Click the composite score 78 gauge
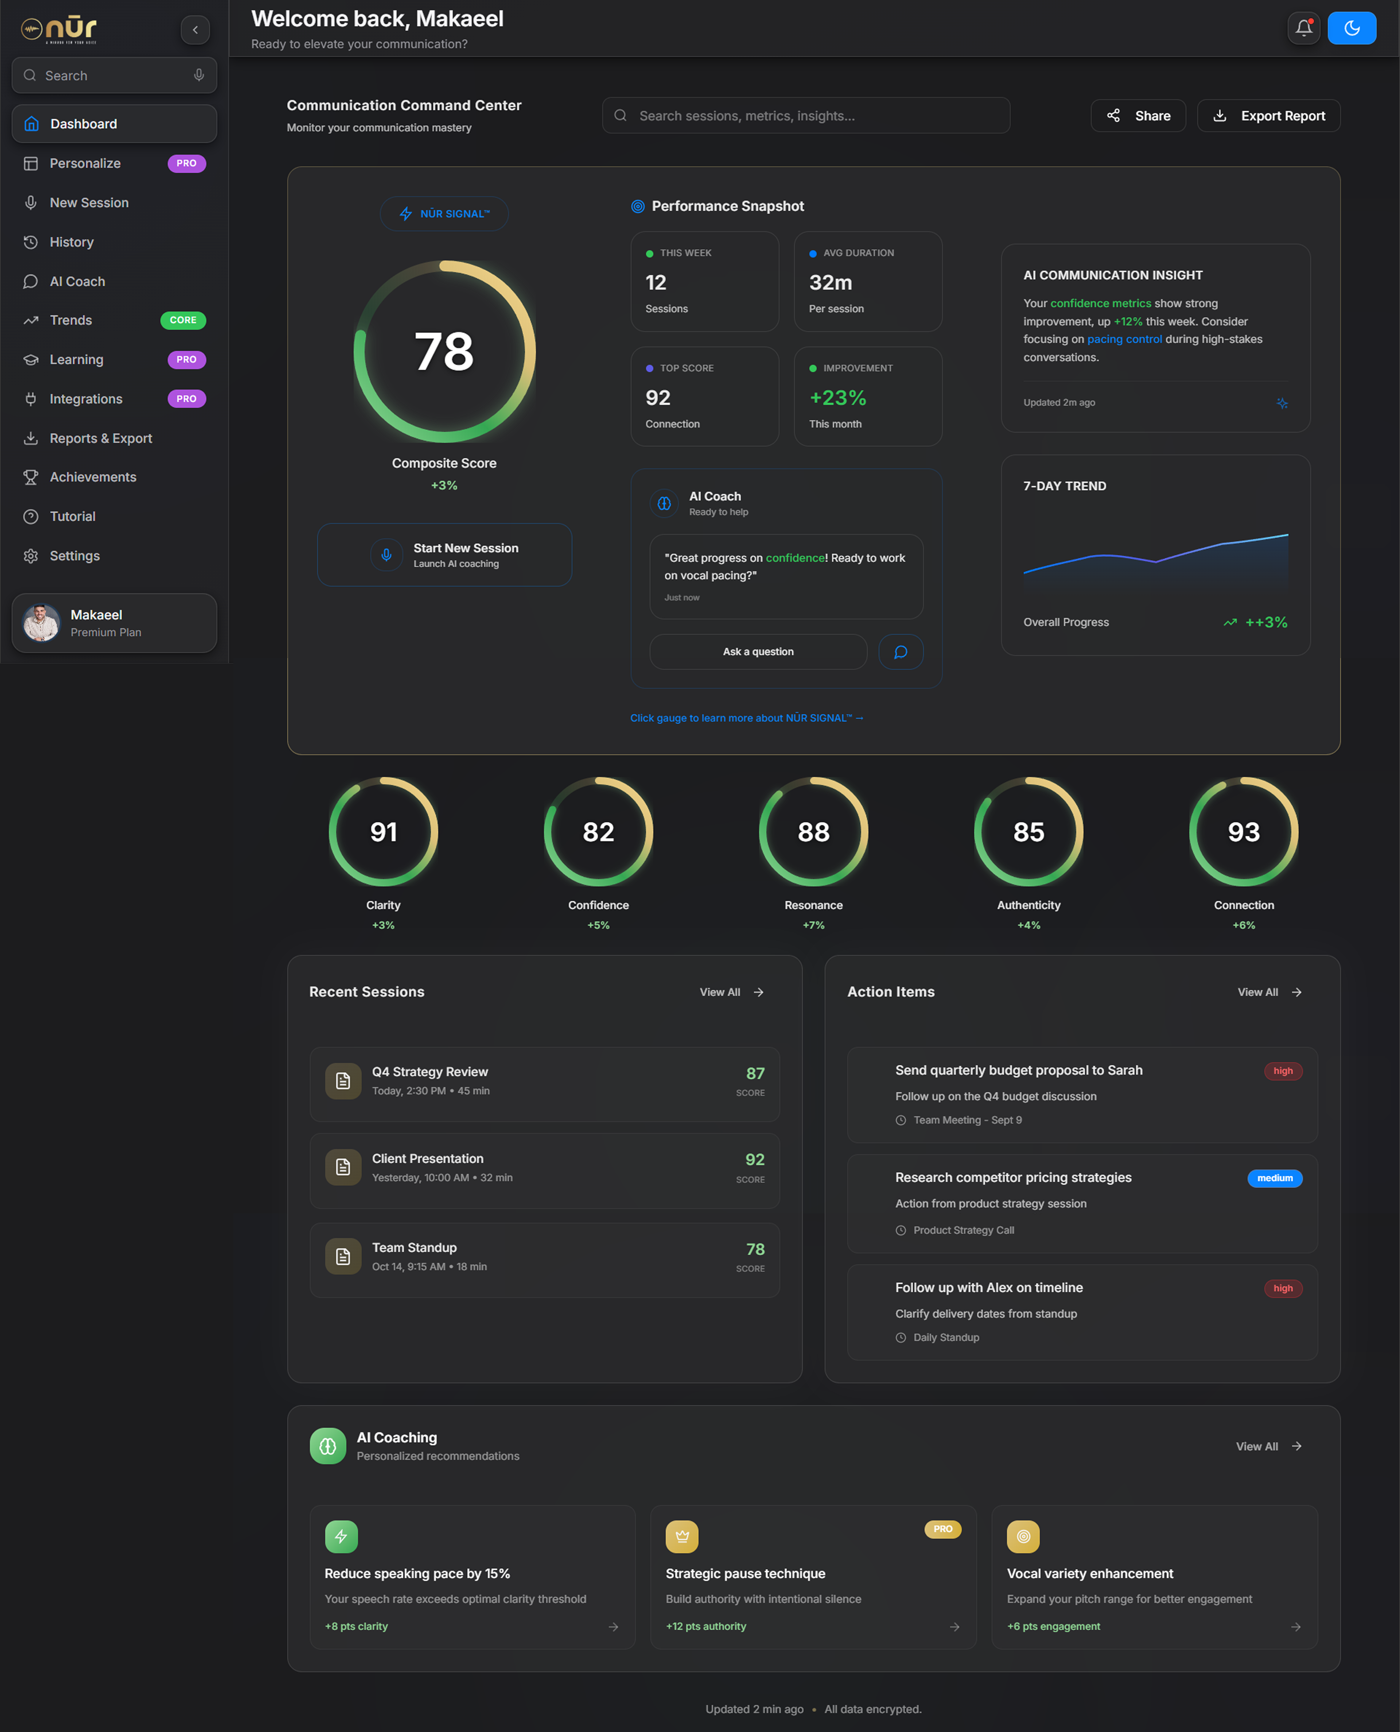Image resolution: width=1400 pixels, height=1732 pixels. tap(444, 351)
